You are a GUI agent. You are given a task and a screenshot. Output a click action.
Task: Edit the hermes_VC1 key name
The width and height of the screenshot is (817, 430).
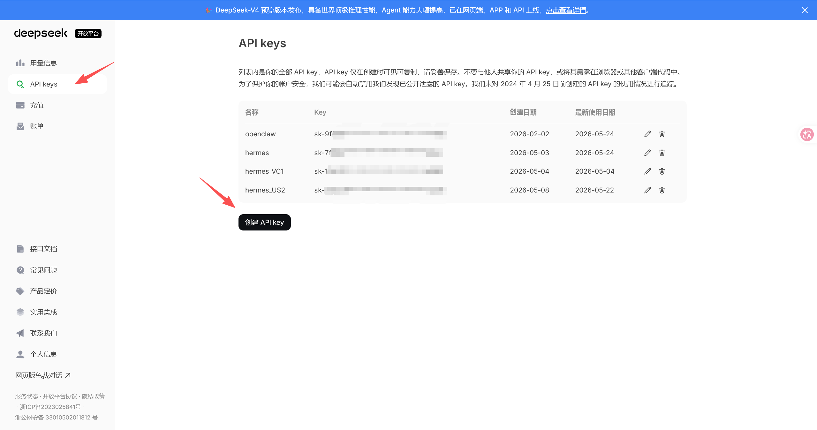(647, 171)
